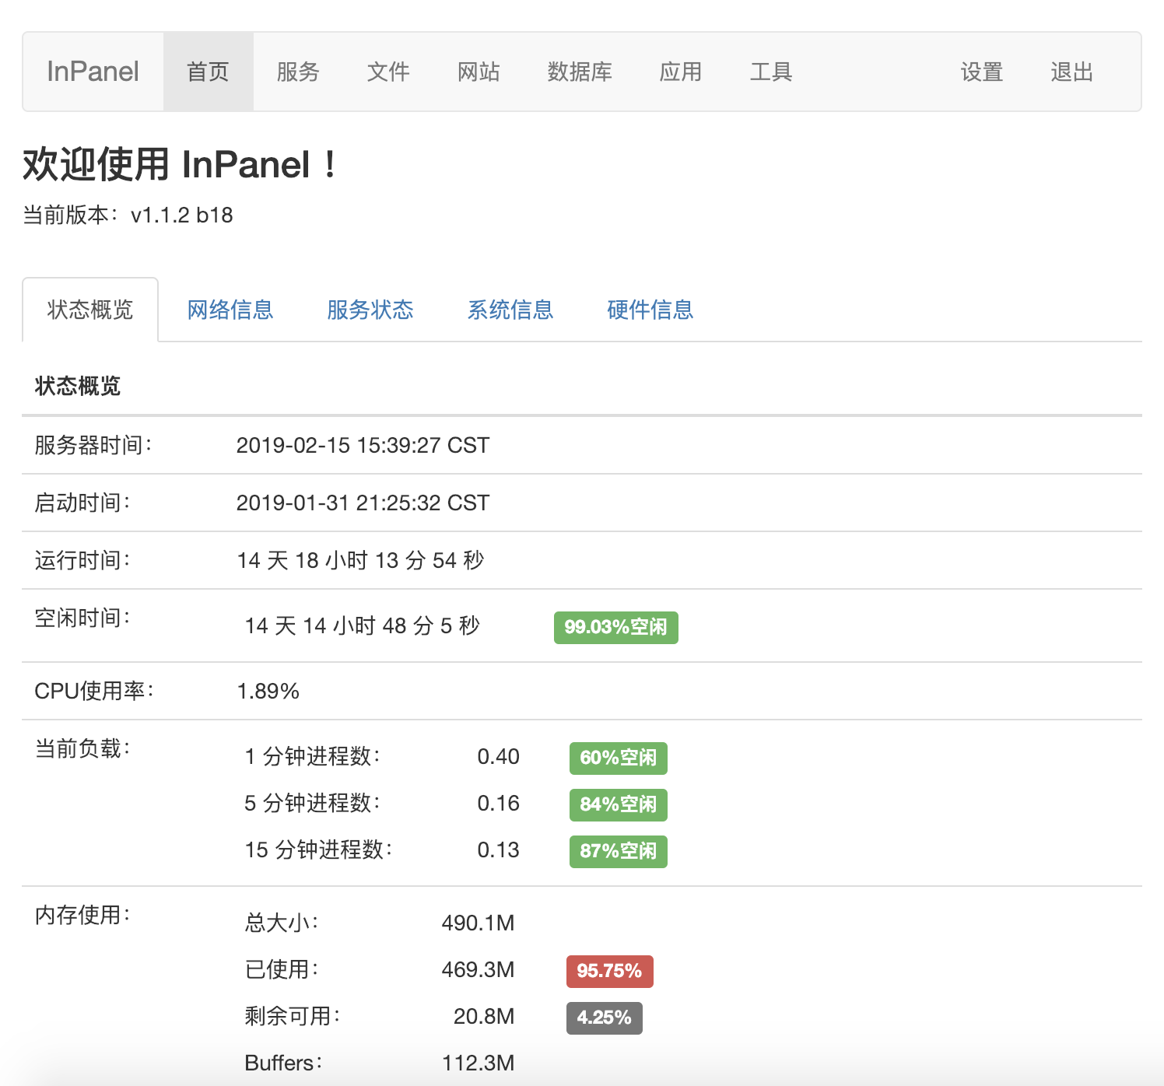Click the version text v1.1.2 b18
The image size is (1164, 1086).
point(181,215)
